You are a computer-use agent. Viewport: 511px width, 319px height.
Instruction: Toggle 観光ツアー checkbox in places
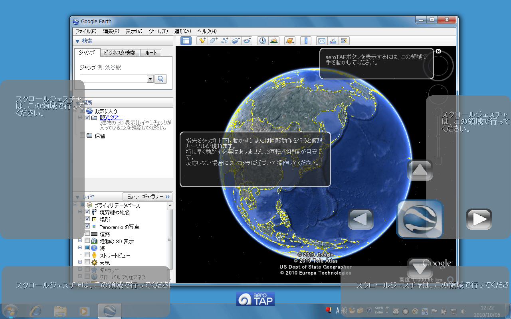coord(87,118)
